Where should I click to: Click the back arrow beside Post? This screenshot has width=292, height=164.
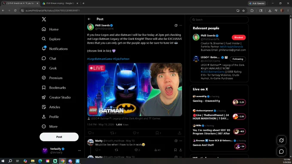(x=89, y=19)
